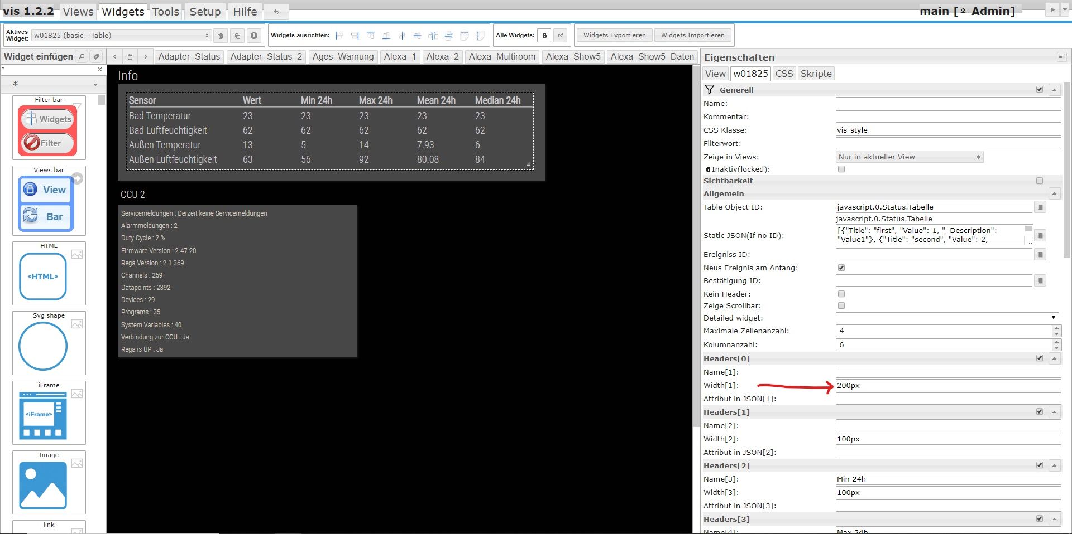
Task: Click the Static JSON input field
Action: (932, 235)
